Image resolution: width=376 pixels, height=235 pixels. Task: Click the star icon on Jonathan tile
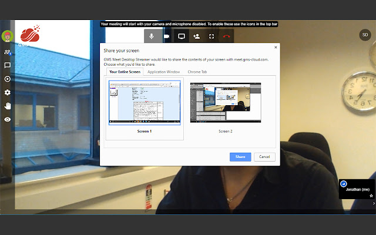point(371,196)
